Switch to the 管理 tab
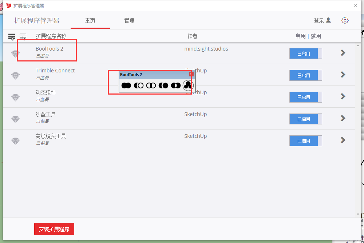Viewport: 364px width, 243px height. tap(129, 21)
